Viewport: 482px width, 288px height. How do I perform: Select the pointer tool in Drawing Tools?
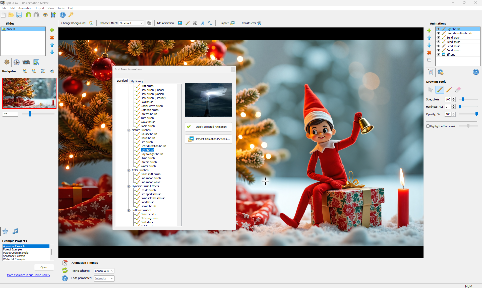point(431,89)
